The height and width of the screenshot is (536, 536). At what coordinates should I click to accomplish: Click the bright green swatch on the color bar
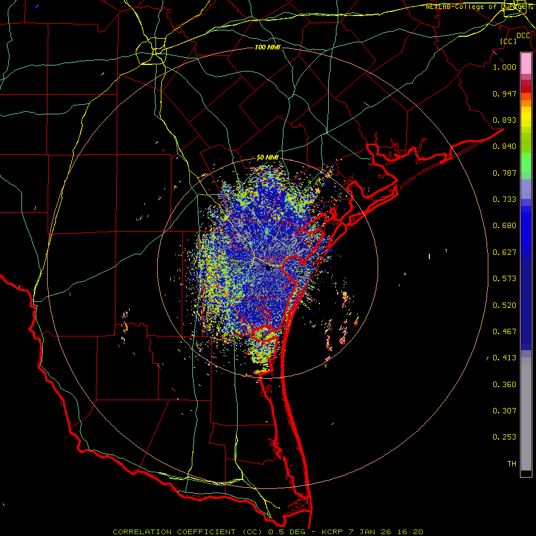526,163
